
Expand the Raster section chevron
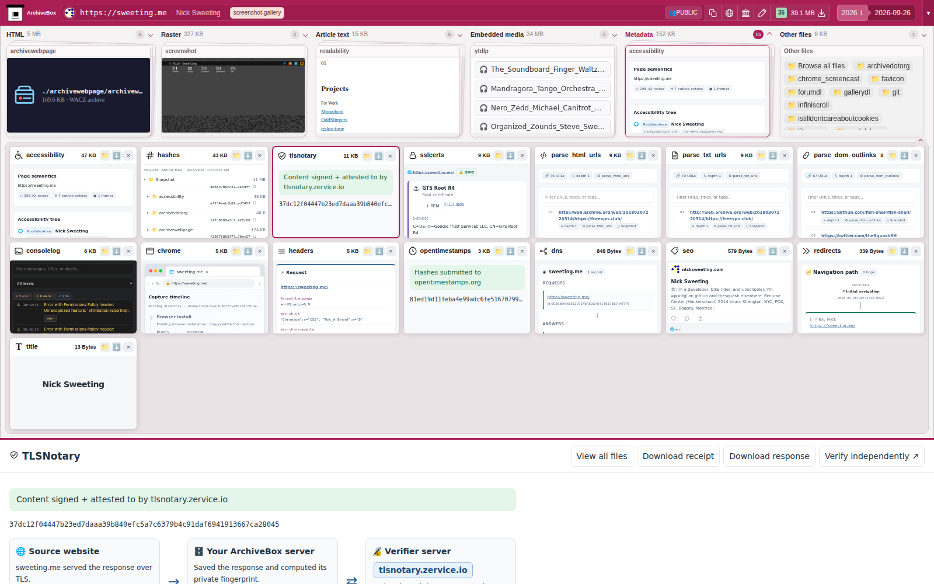point(305,35)
